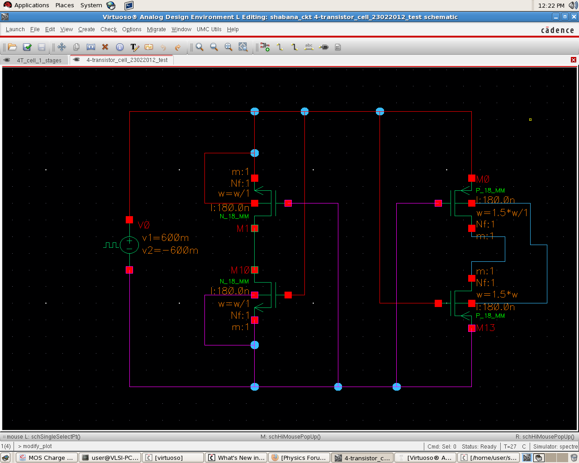
Task: Select the V0 voltage source symbol
Action: point(129,245)
